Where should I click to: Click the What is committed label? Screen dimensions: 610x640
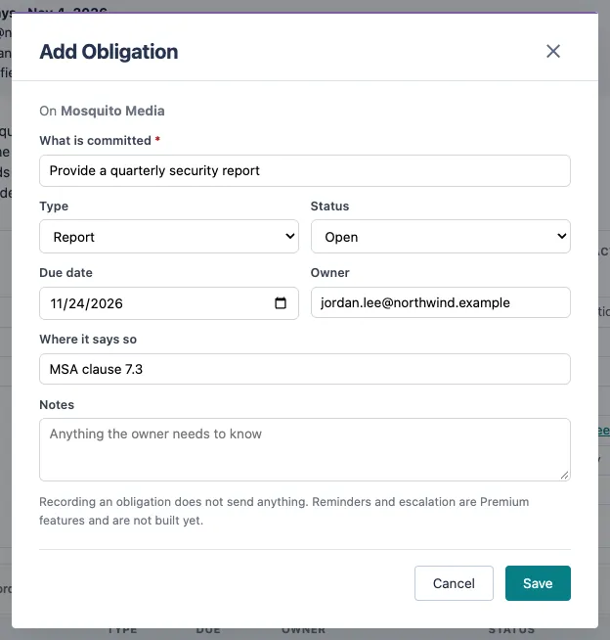[x=96, y=140]
